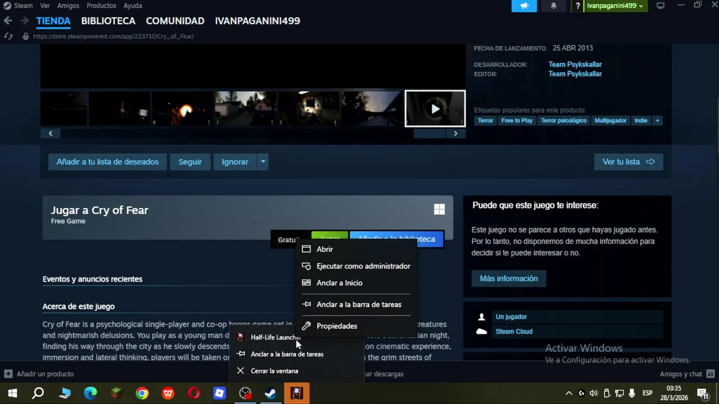Click the Seguir button
This screenshot has width=719, height=404.
[190, 162]
